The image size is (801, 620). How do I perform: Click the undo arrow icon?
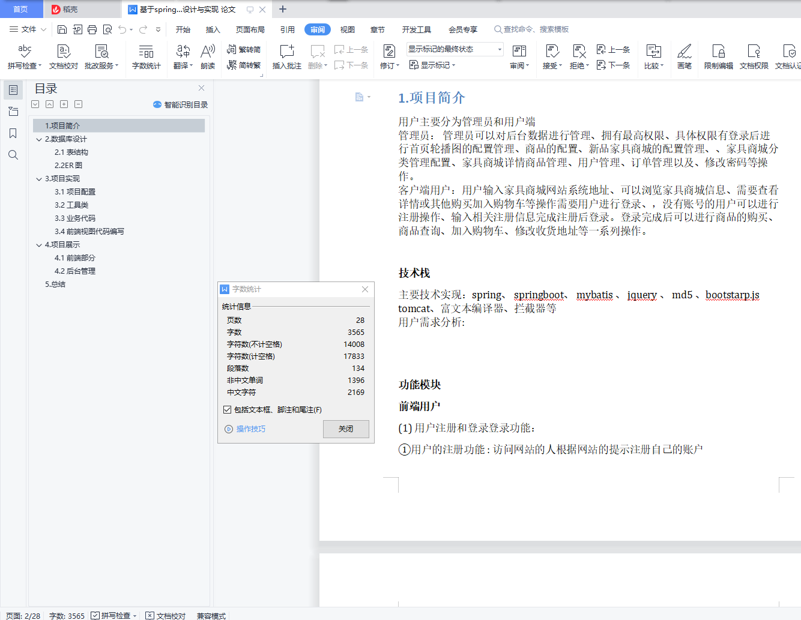click(x=122, y=29)
